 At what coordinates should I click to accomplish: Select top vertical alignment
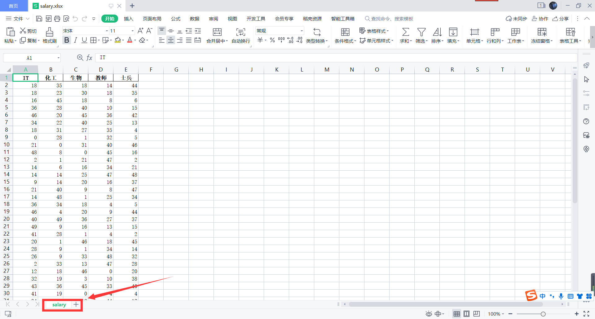pos(161,30)
